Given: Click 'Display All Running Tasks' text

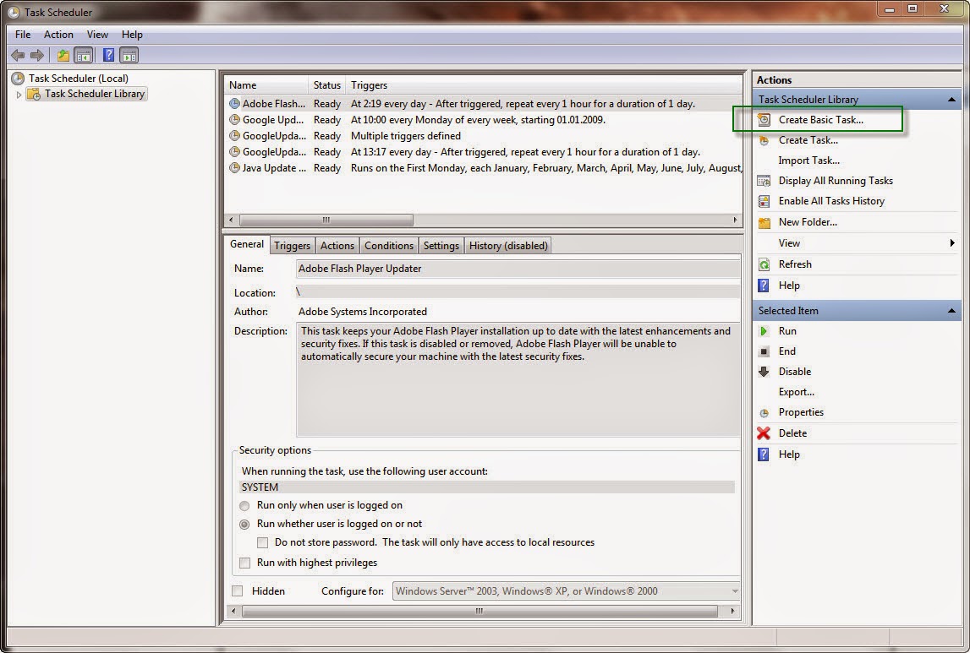Looking at the screenshot, I should point(836,181).
